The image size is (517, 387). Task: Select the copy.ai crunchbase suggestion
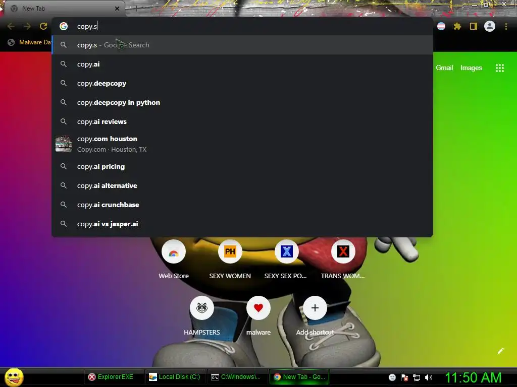tap(242, 205)
